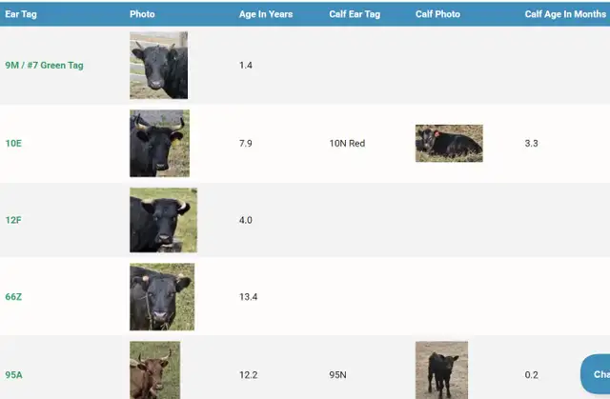Viewport: 610px width, 399px height.
Task: Click the Photo column header
Action: coord(142,14)
